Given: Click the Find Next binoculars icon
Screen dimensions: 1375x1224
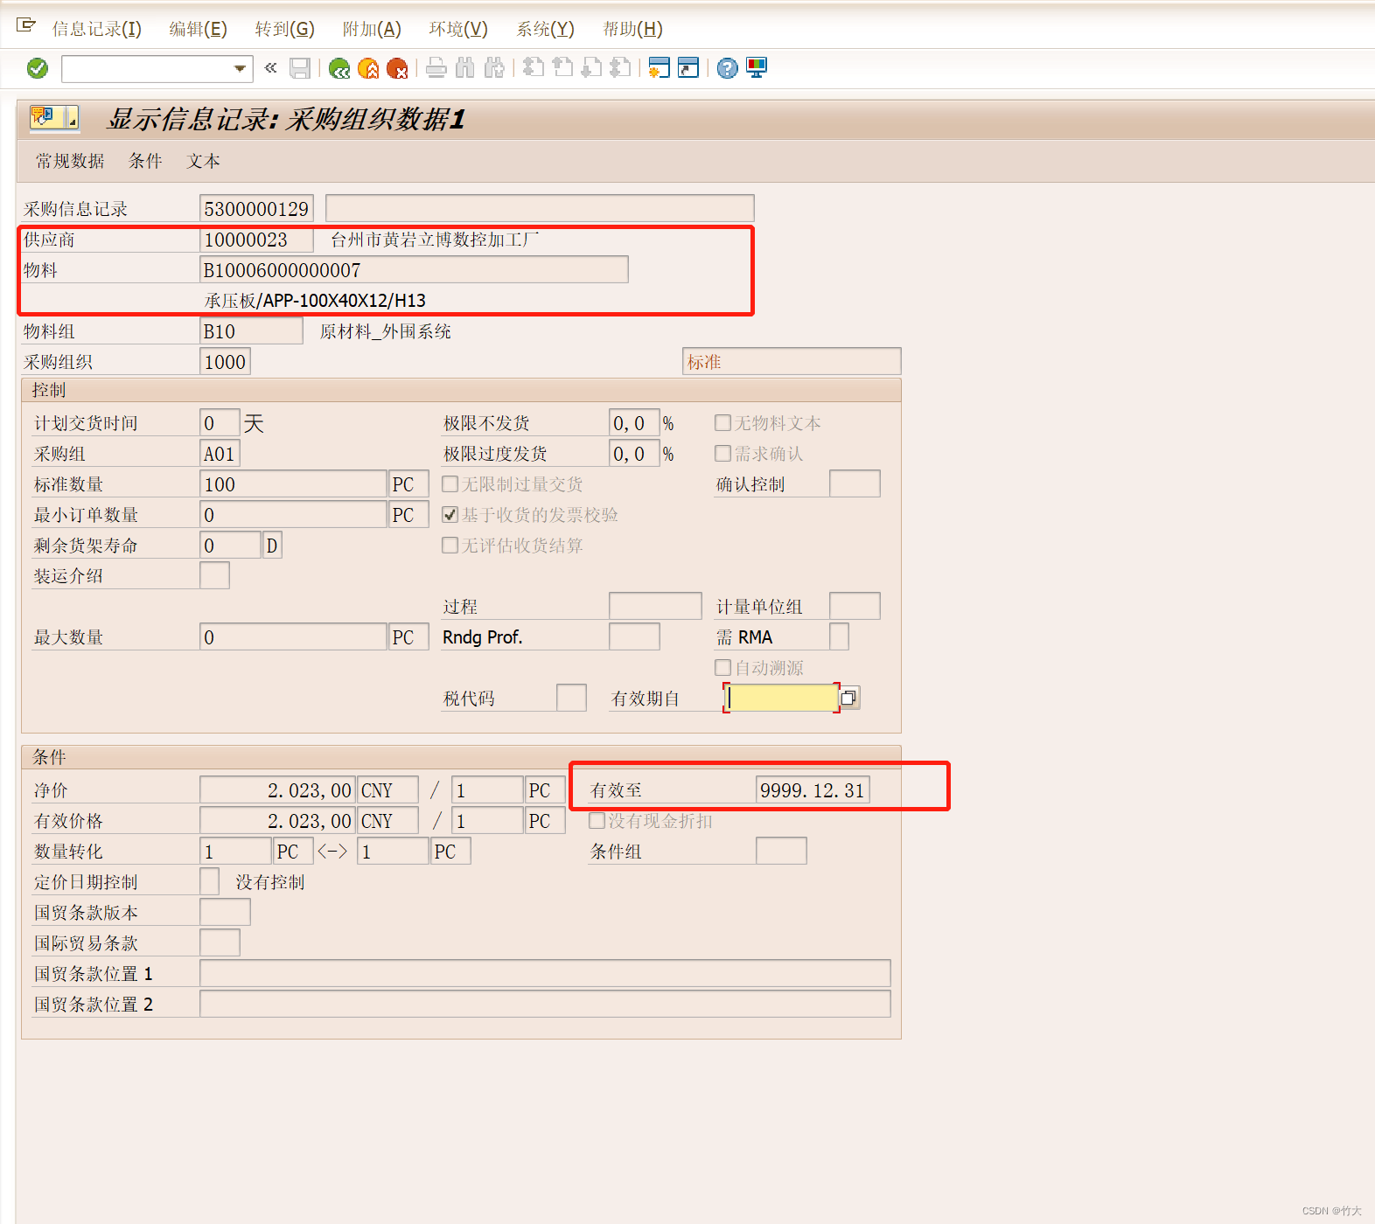Looking at the screenshot, I should 495,68.
